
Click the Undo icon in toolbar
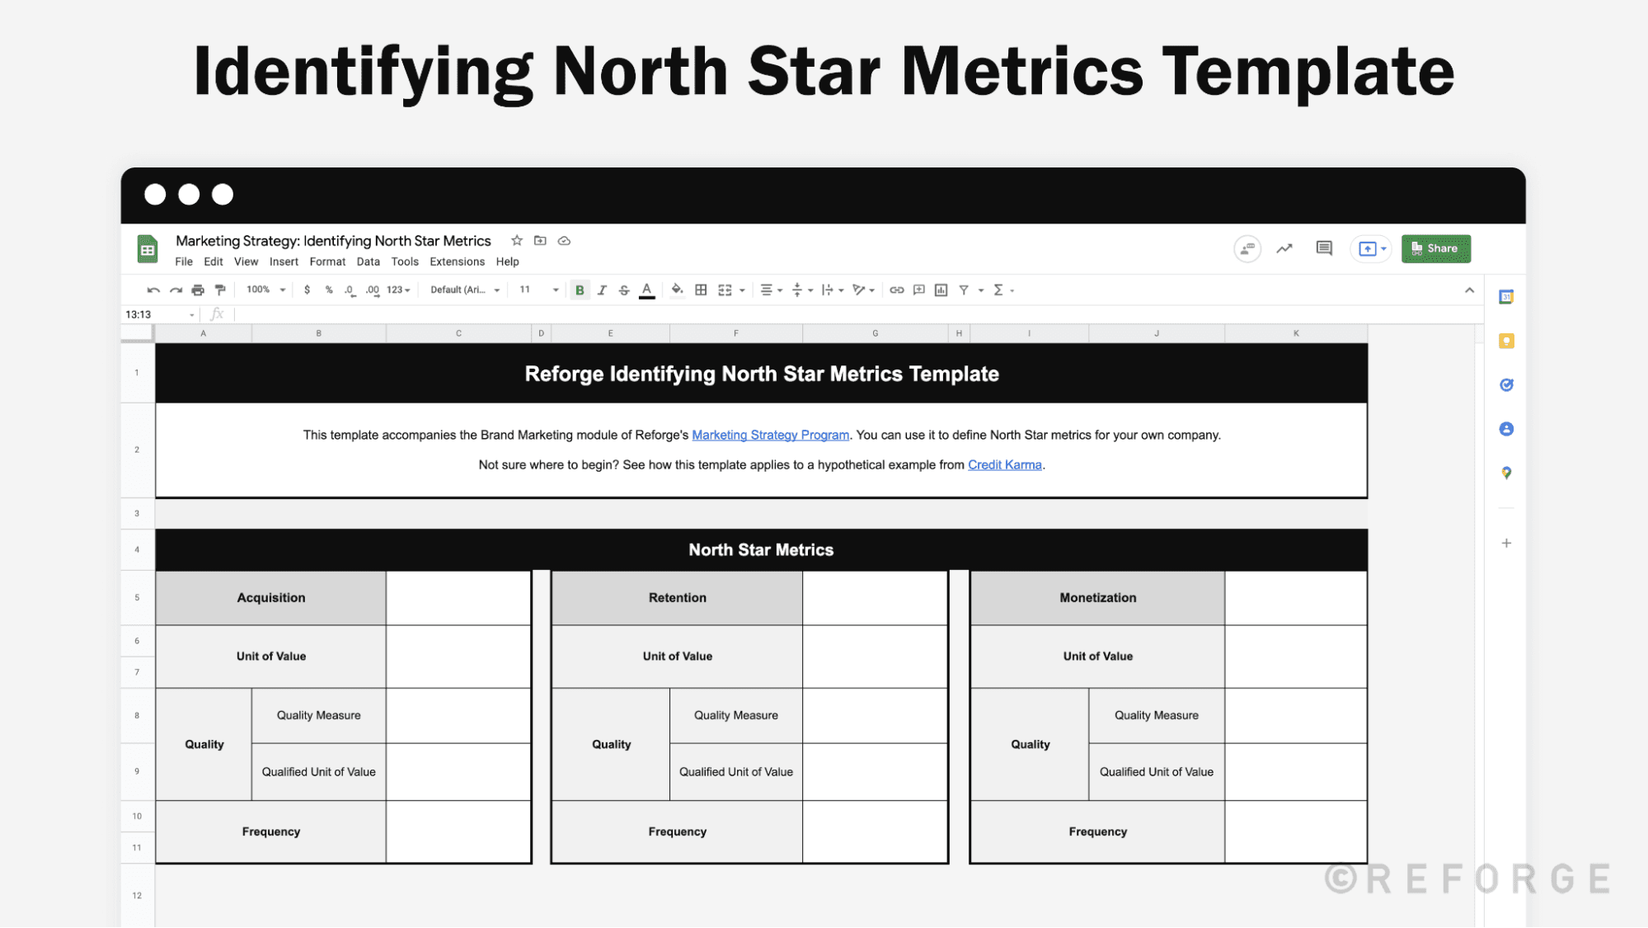[153, 290]
